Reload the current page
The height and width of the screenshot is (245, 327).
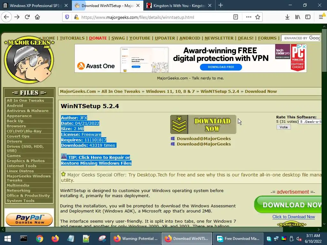27,17
